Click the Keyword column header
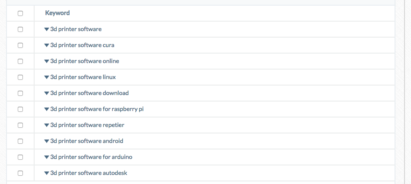Screen dimensions: 411x184 57,13
